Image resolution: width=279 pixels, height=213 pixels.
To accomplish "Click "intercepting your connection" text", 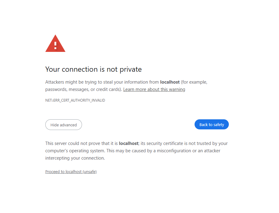I will point(75,158).
